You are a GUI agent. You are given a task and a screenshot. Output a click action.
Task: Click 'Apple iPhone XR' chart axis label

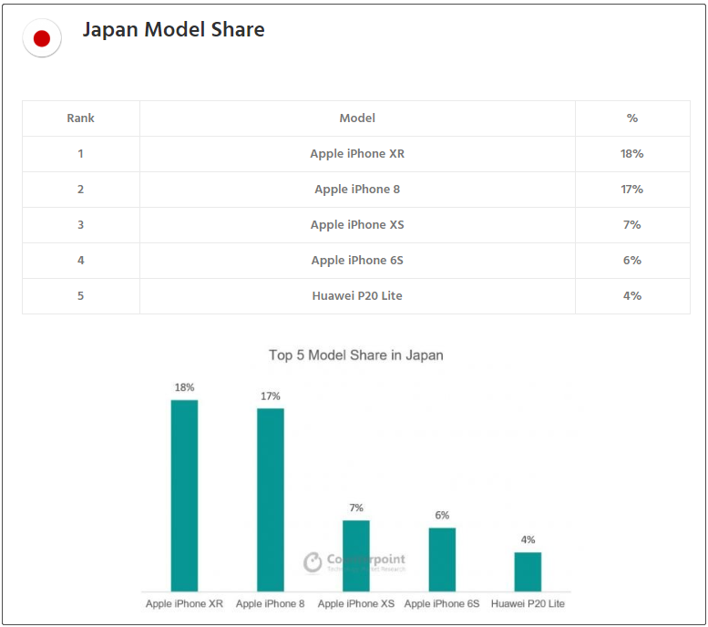[184, 604]
